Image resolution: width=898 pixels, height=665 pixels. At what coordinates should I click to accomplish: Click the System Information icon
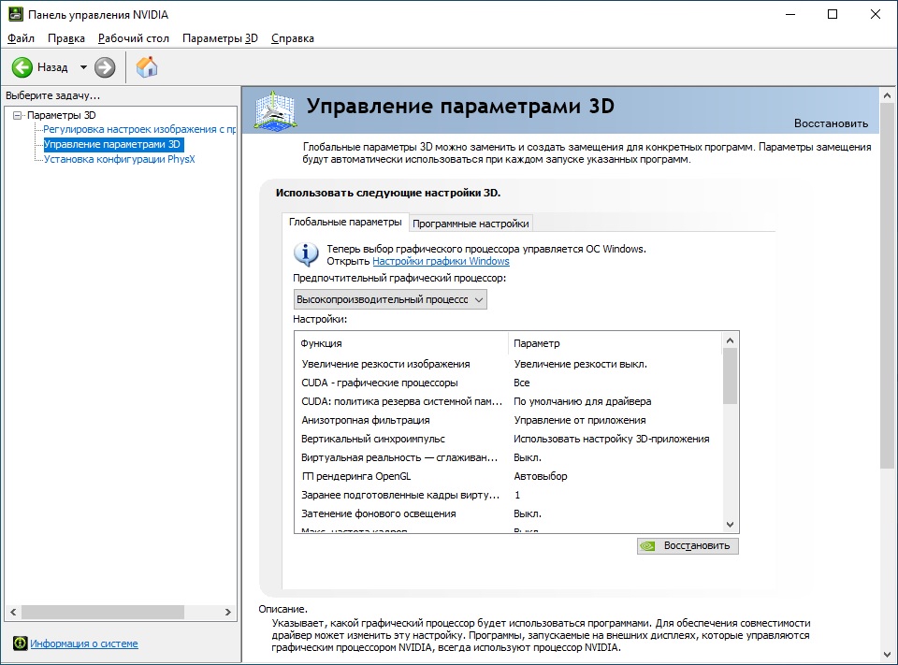click(x=20, y=643)
